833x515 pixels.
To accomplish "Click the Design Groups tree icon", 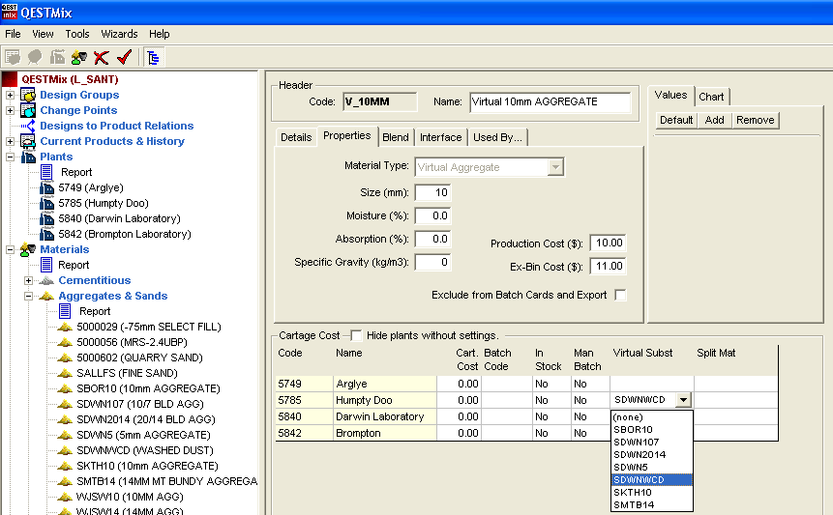I will coord(28,95).
